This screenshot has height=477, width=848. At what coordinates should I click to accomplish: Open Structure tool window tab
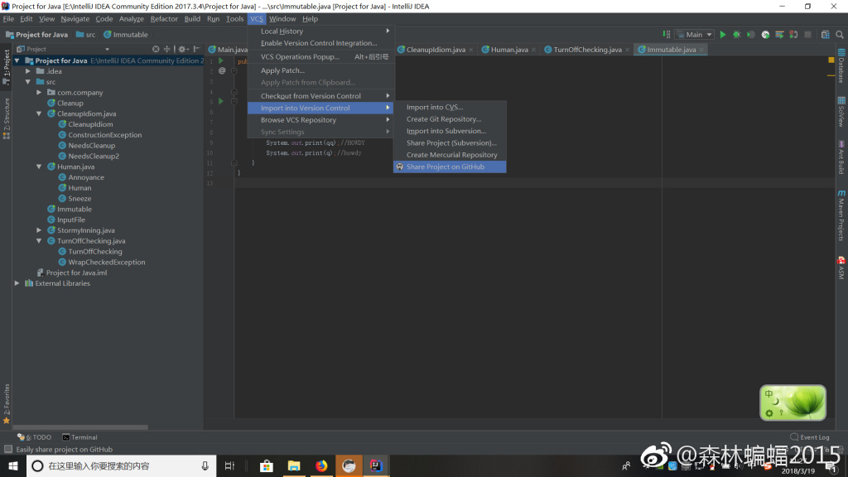[7, 118]
